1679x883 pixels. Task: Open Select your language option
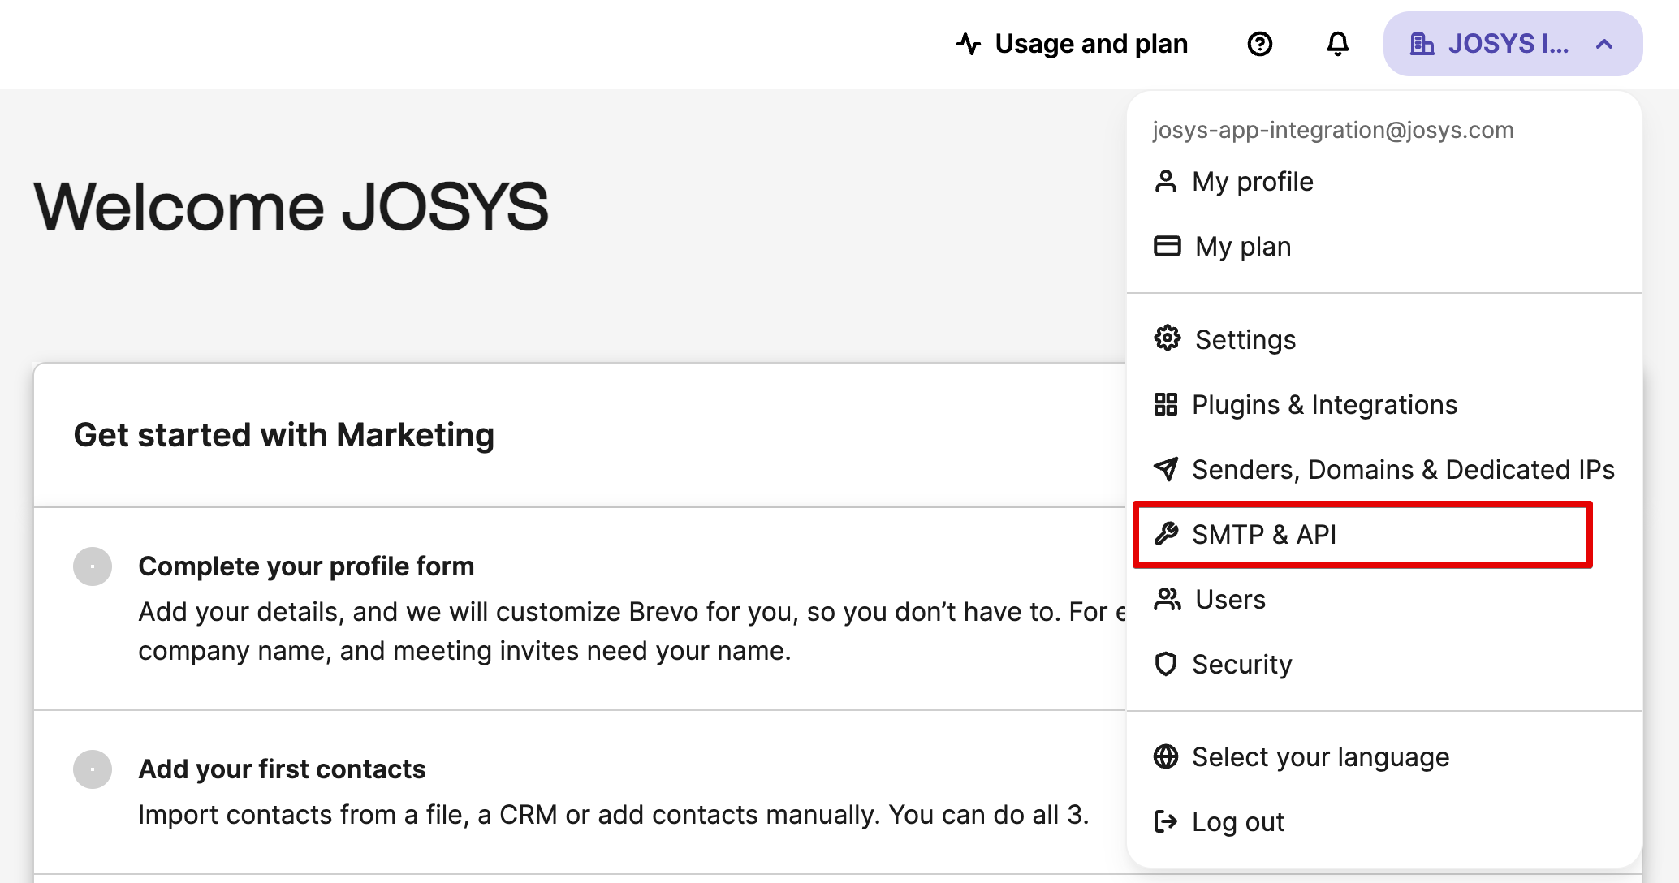(x=1320, y=756)
